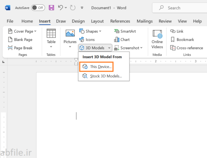Choose Stock 3D Models... menu entry
This screenshot has height=158, width=207.
click(102, 76)
